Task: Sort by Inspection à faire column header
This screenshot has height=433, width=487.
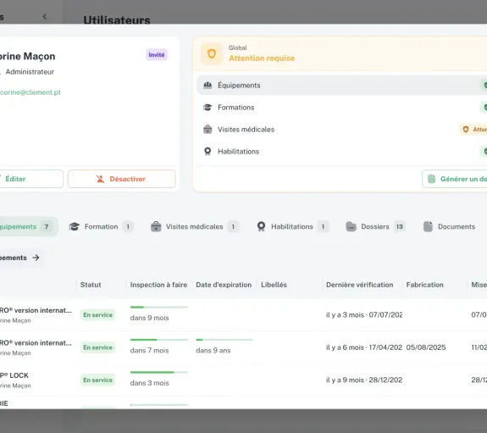Action: [x=158, y=285]
